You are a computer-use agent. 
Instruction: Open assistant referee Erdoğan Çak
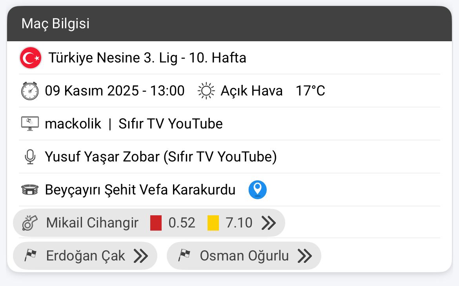pos(86,256)
